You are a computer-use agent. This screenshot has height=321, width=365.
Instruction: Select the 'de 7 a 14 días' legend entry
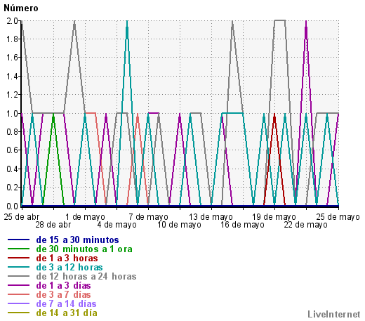(66, 304)
